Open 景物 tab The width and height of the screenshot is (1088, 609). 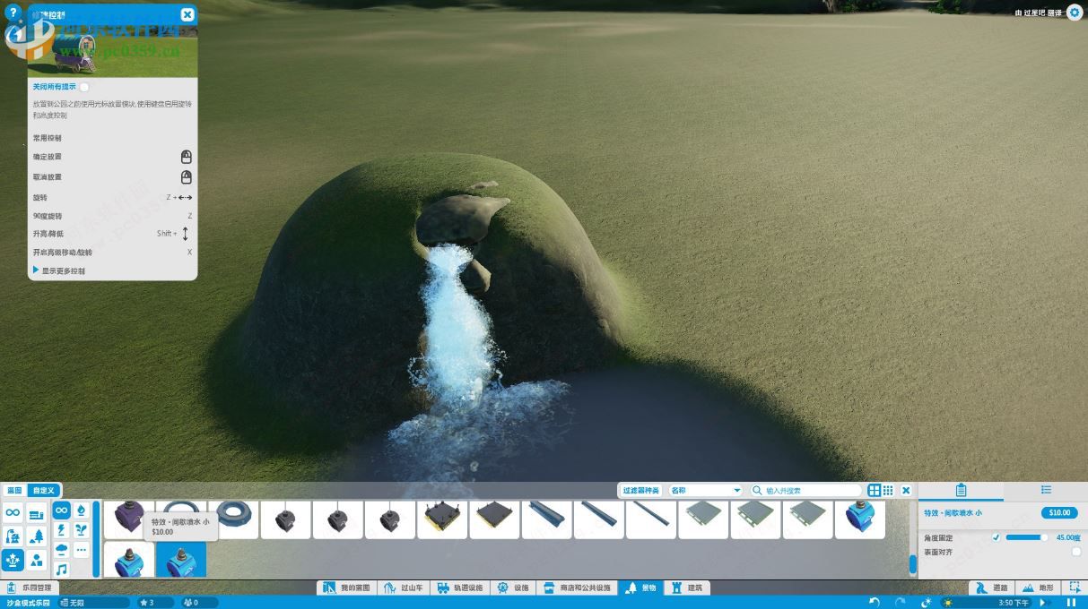640,588
